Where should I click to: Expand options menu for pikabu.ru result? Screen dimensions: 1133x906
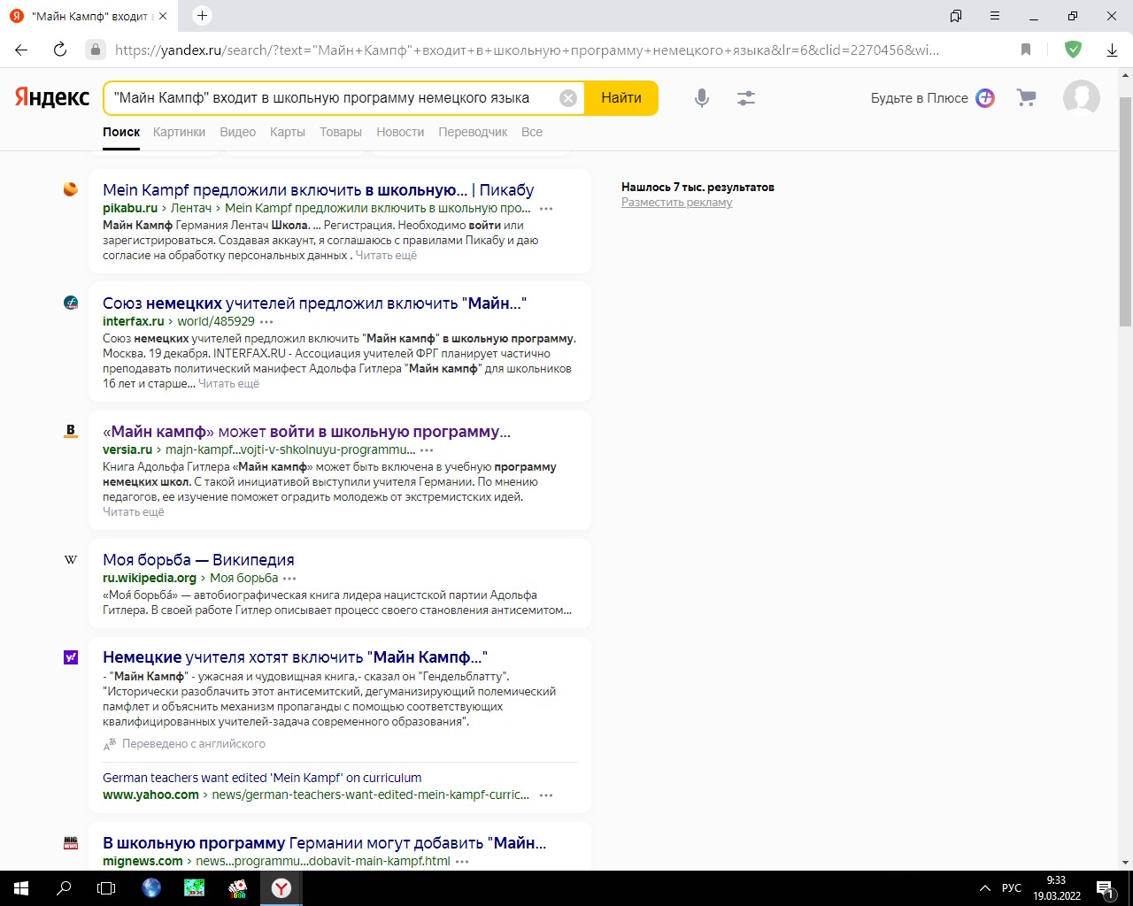[546, 209]
